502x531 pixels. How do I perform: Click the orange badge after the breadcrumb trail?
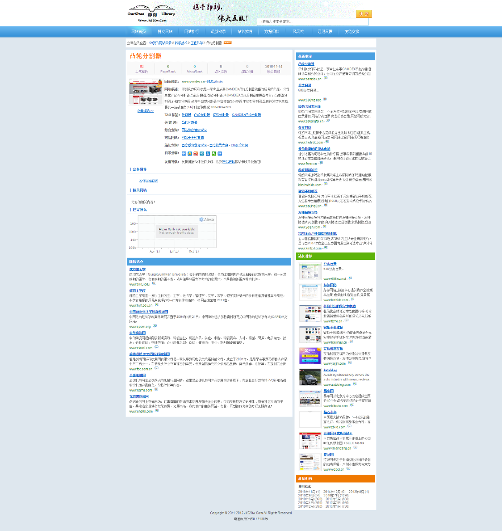[x=227, y=42]
